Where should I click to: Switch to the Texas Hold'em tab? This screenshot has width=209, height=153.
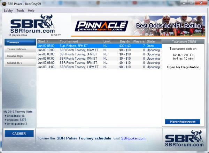(x=20, y=49)
